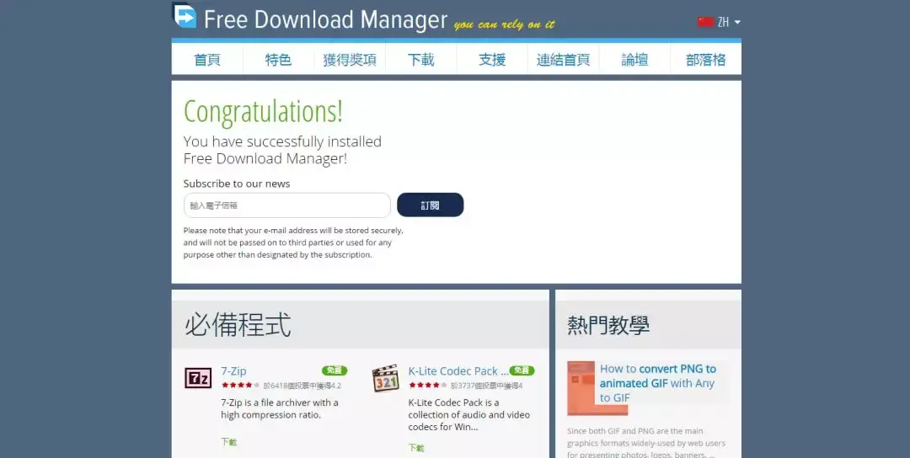The height and width of the screenshot is (458, 910).
Task: Click the 訂閱 subscribe button
Action: tap(430, 205)
